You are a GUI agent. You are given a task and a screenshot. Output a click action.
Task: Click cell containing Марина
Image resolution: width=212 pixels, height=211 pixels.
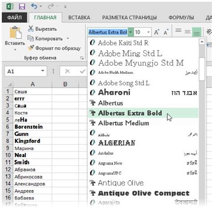point(33,148)
